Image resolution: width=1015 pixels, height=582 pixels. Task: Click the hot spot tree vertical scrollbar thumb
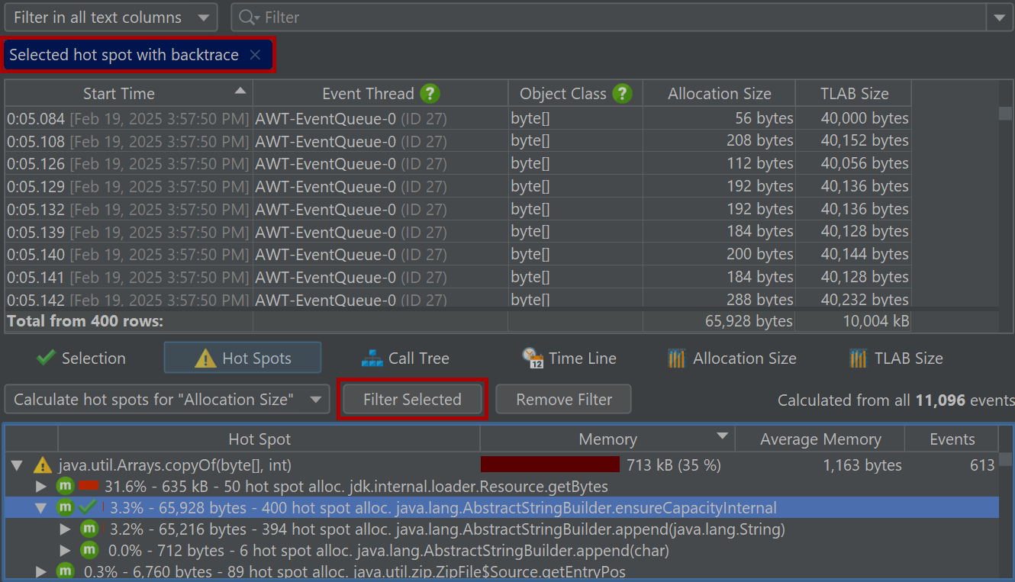pyautogui.click(x=1007, y=459)
